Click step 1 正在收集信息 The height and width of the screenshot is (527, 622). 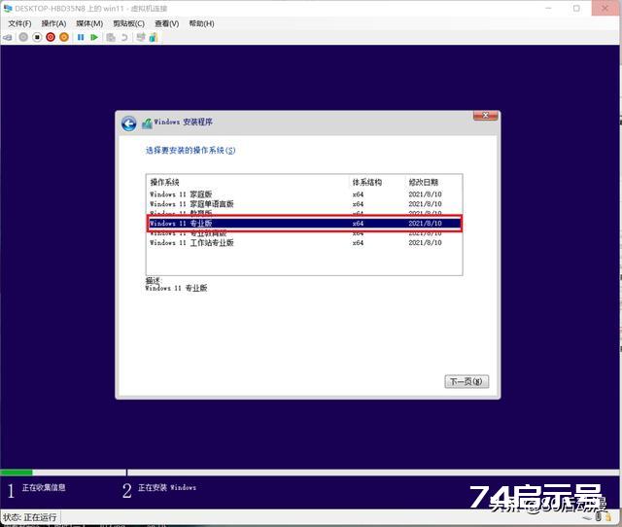click(37, 489)
